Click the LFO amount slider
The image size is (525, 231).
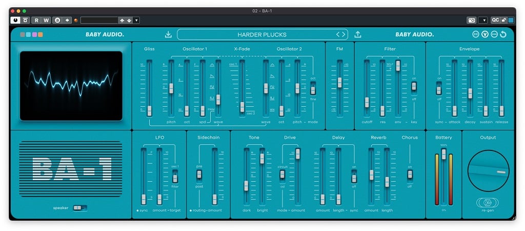(159, 199)
